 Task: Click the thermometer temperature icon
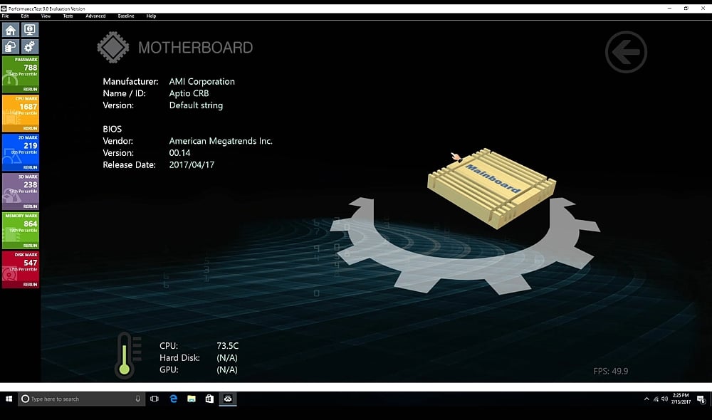127,355
